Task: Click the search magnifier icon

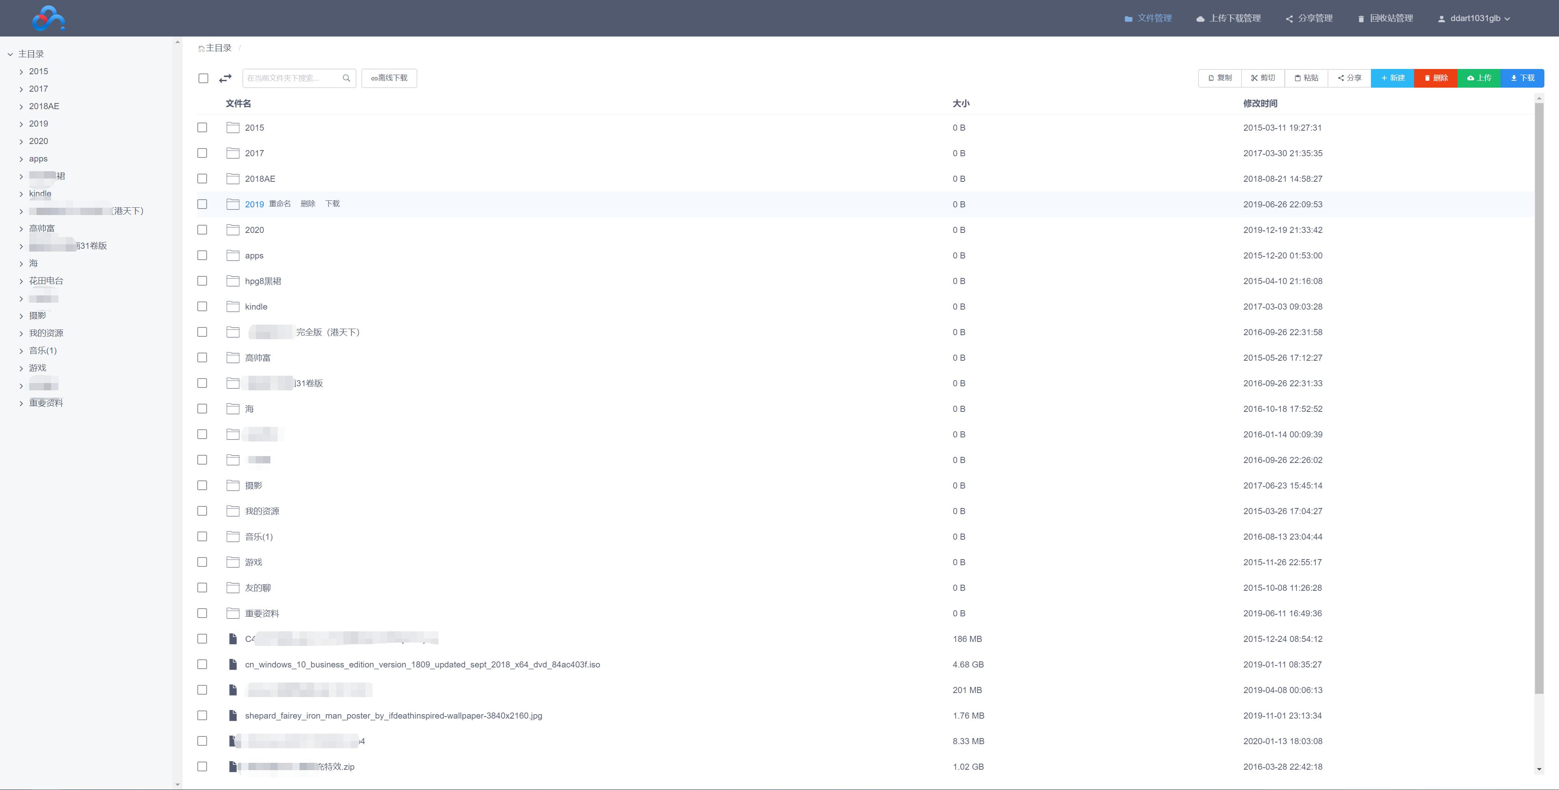Action: click(x=346, y=78)
